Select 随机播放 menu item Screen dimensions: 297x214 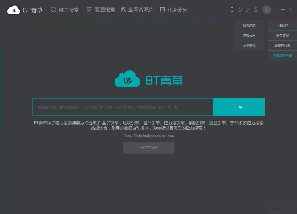click(249, 25)
